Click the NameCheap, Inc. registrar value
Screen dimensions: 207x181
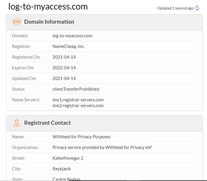click(68, 46)
